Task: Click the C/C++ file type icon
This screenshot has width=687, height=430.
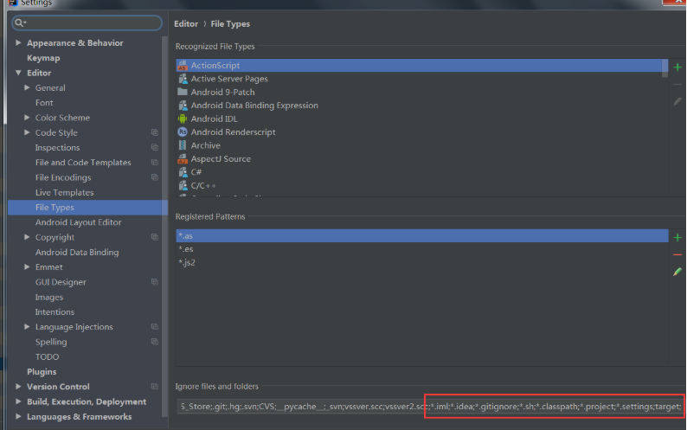Action: click(183, 186)
